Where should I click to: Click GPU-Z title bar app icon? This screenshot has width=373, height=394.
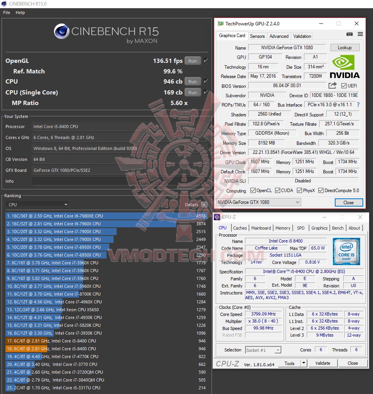click(220, 23)
